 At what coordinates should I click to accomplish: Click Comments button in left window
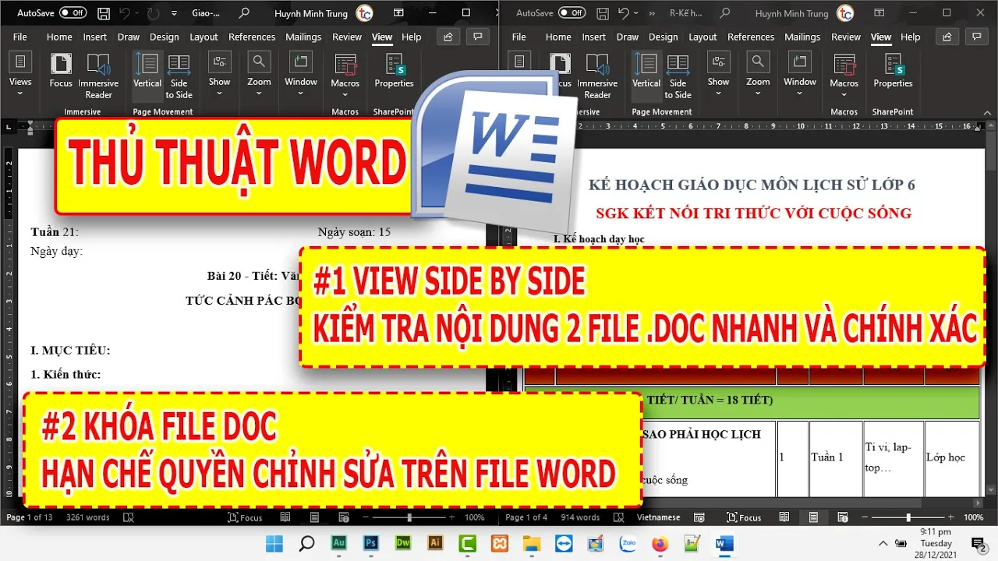[x=478, y=37]
